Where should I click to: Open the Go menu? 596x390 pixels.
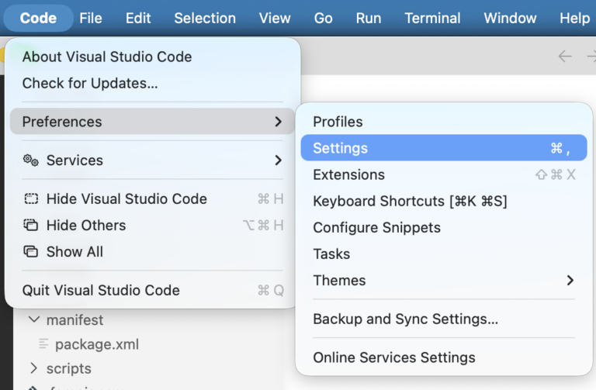tap(323, 19)
